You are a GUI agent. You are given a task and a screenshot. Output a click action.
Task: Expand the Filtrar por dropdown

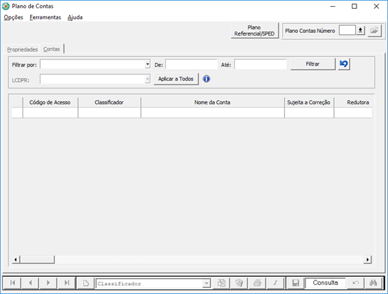148,64
